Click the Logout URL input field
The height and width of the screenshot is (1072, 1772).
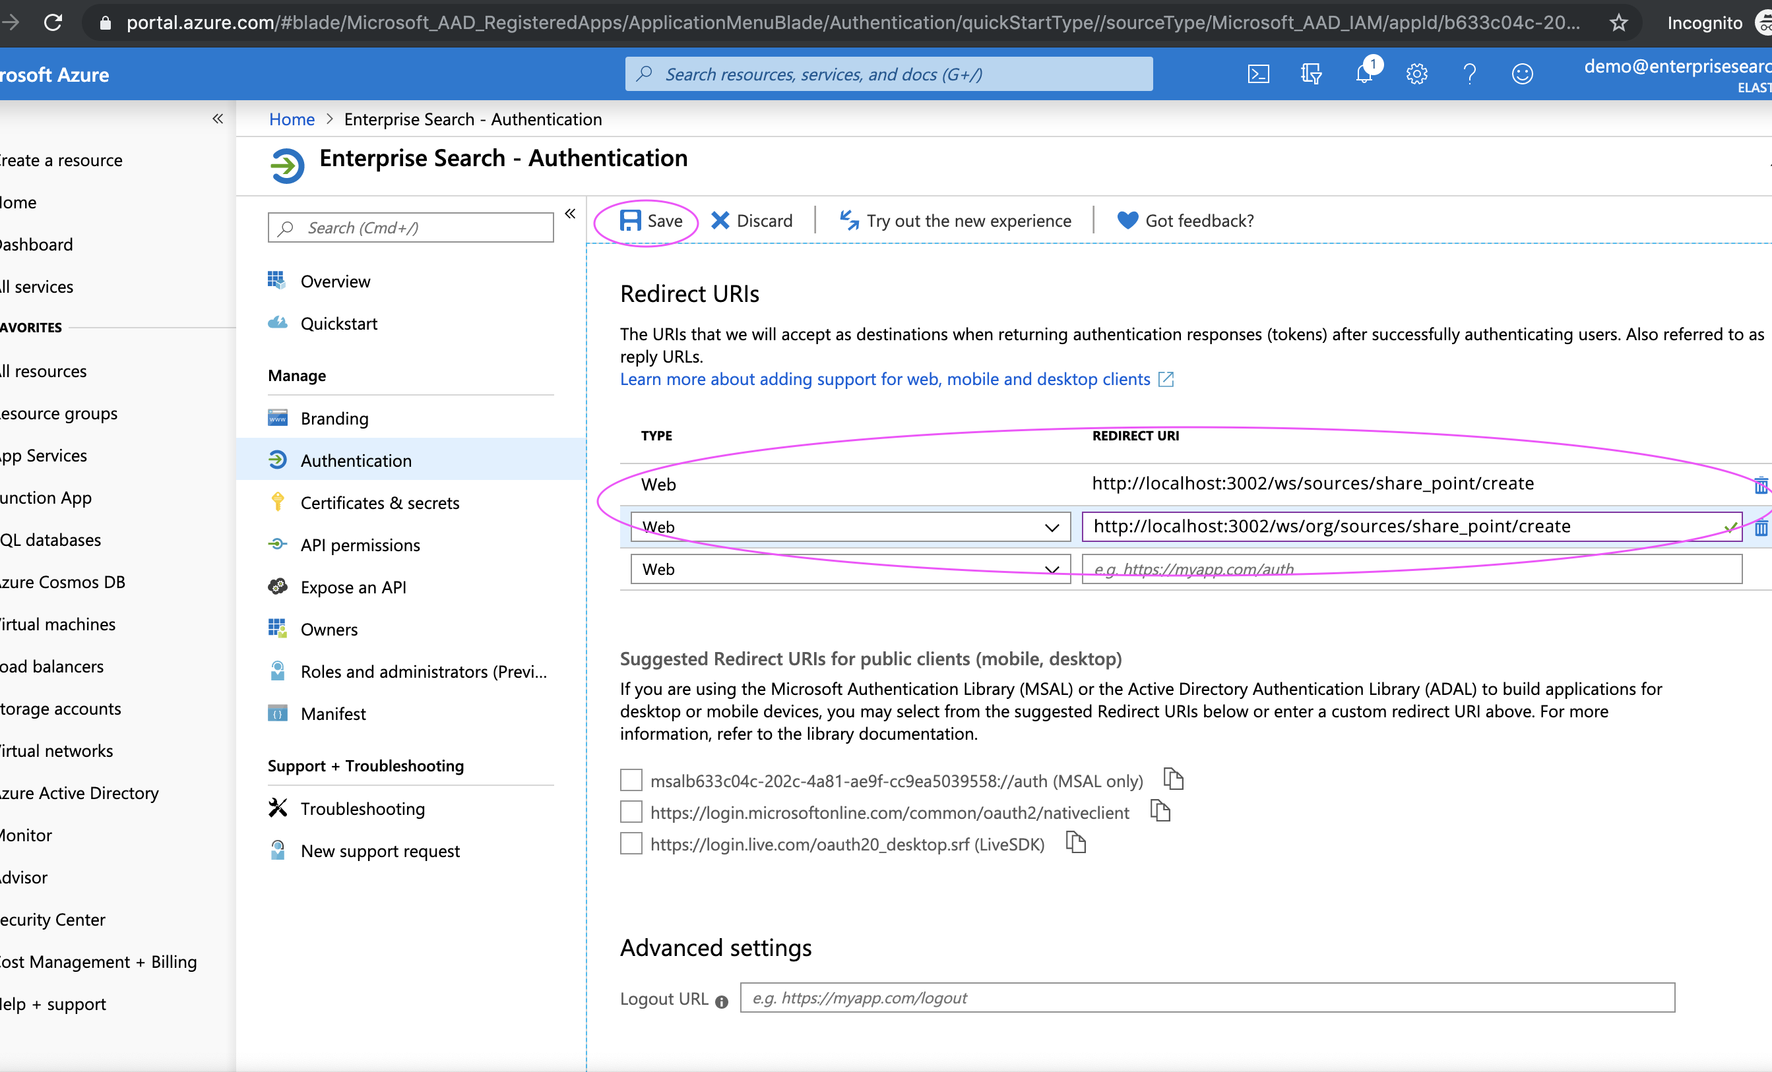pos(1207,998)
